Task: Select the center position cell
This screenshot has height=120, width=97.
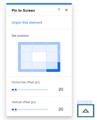Action: 39,57
